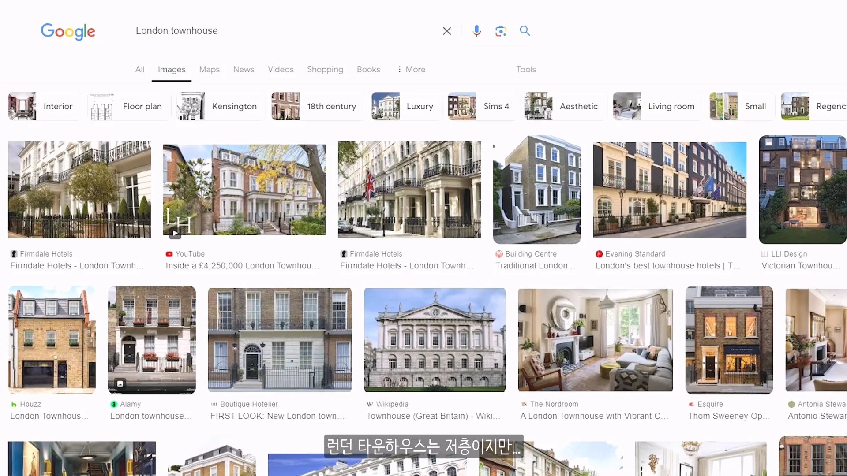The image size is (847, 476).
Task: Switch to the Shopping tab
Action: (x=325, y=69)
